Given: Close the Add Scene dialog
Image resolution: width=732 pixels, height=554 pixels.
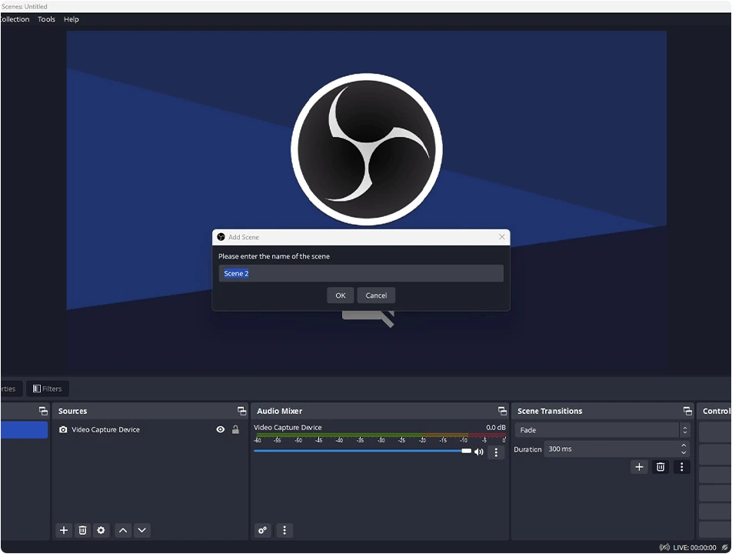Looking at the screenshot, I should [x=502, y=237].
